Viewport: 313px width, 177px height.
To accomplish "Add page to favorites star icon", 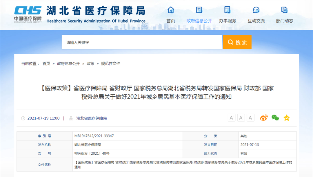I will coord(287,118).
